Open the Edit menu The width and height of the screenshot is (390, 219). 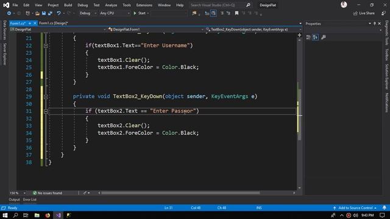coord(26,5)
